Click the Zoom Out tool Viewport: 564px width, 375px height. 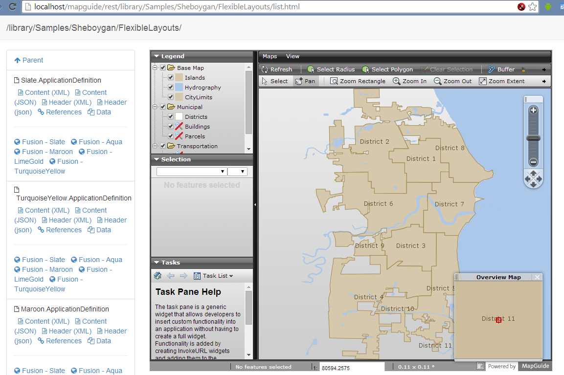click(452, 81)
